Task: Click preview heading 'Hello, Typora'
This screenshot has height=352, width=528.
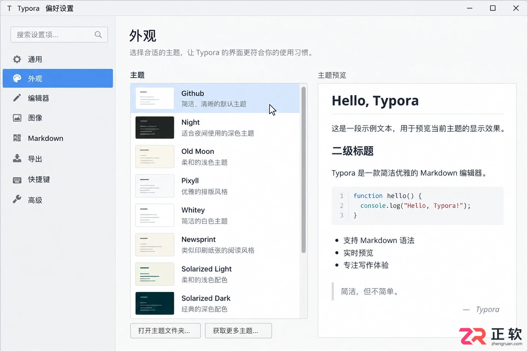Action: click(375, 100)
